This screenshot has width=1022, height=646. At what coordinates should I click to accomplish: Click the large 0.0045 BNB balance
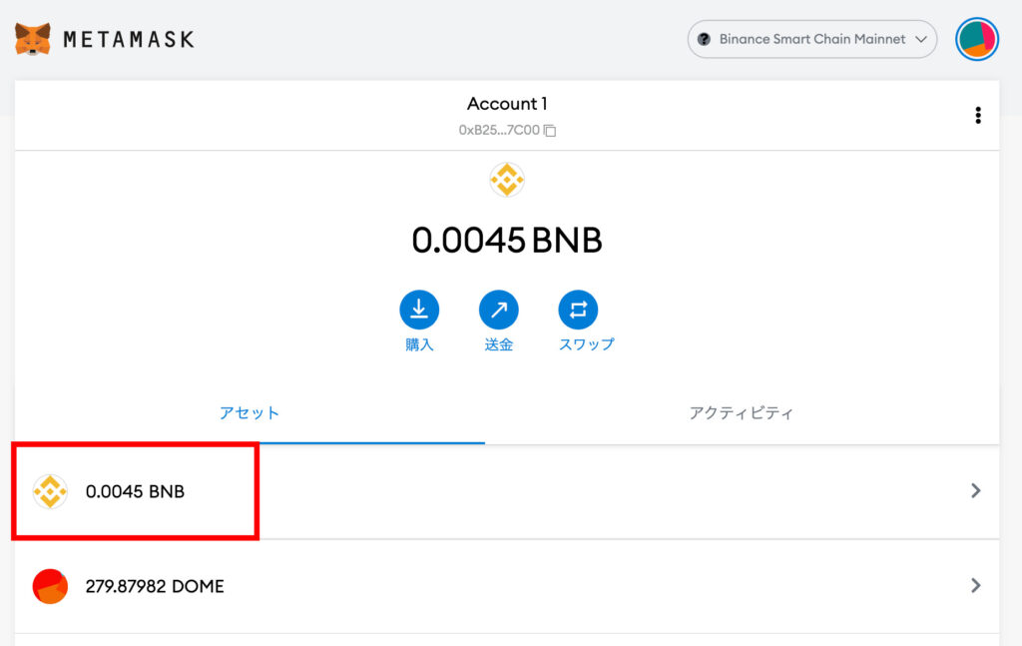(507, 241)
